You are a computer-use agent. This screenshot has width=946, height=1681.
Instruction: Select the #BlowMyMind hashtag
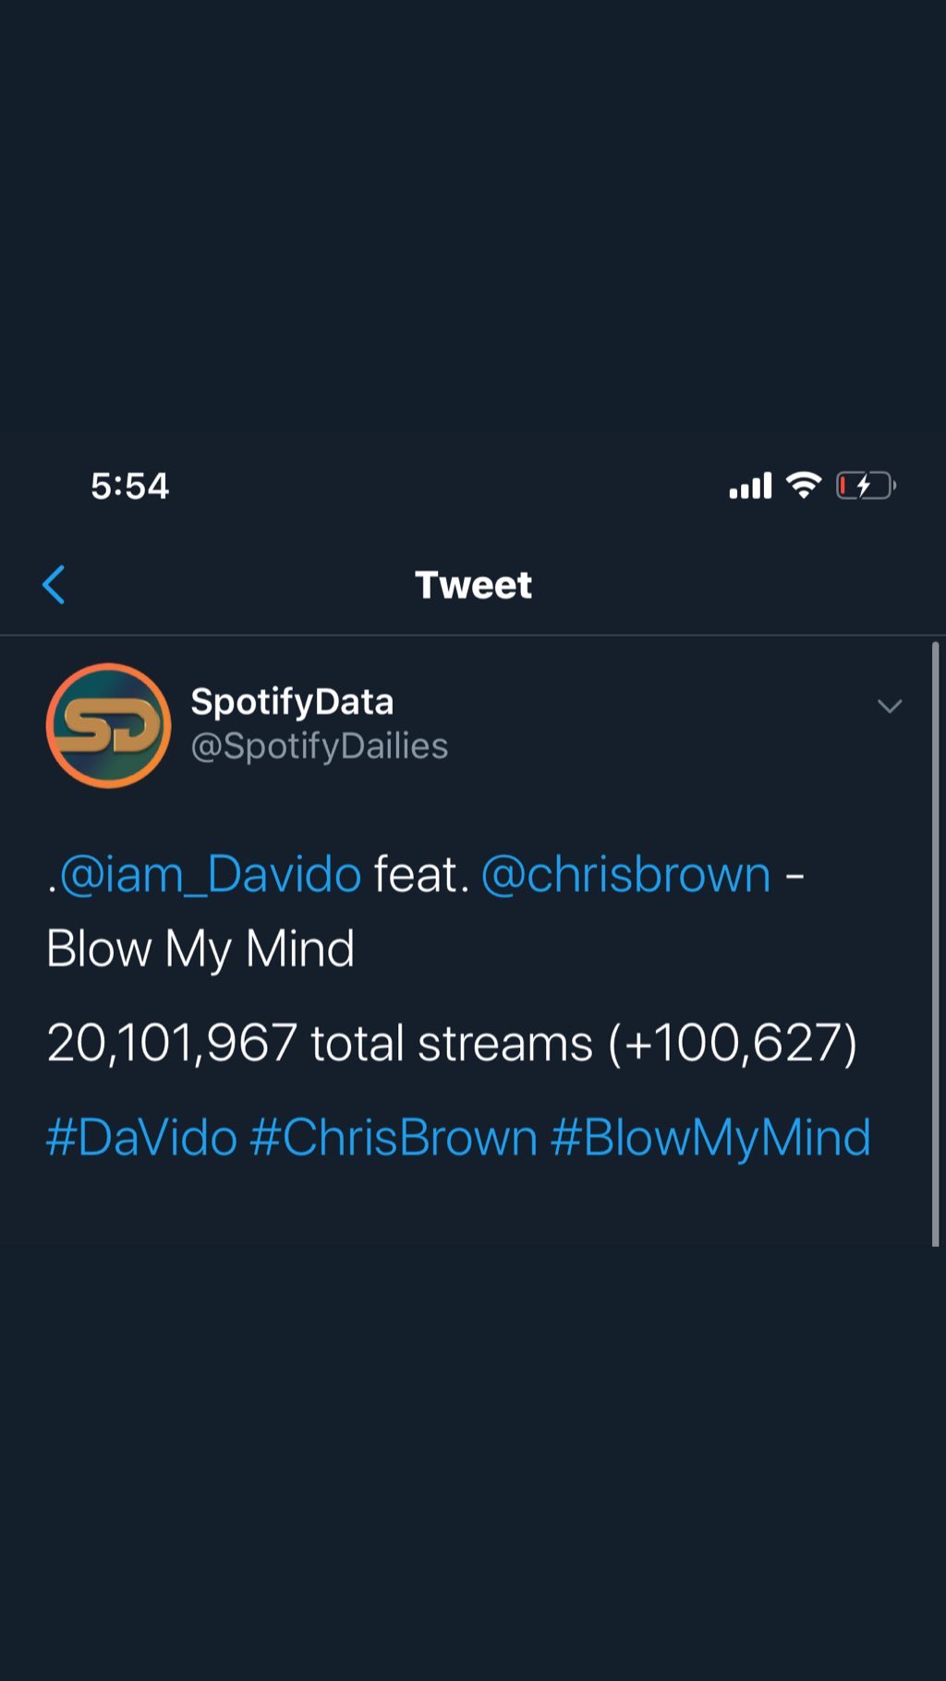[x=710, y=1137]
